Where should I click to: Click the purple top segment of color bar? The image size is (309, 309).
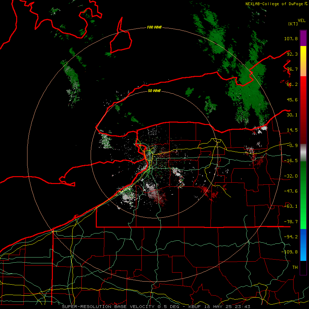point(303,38)
